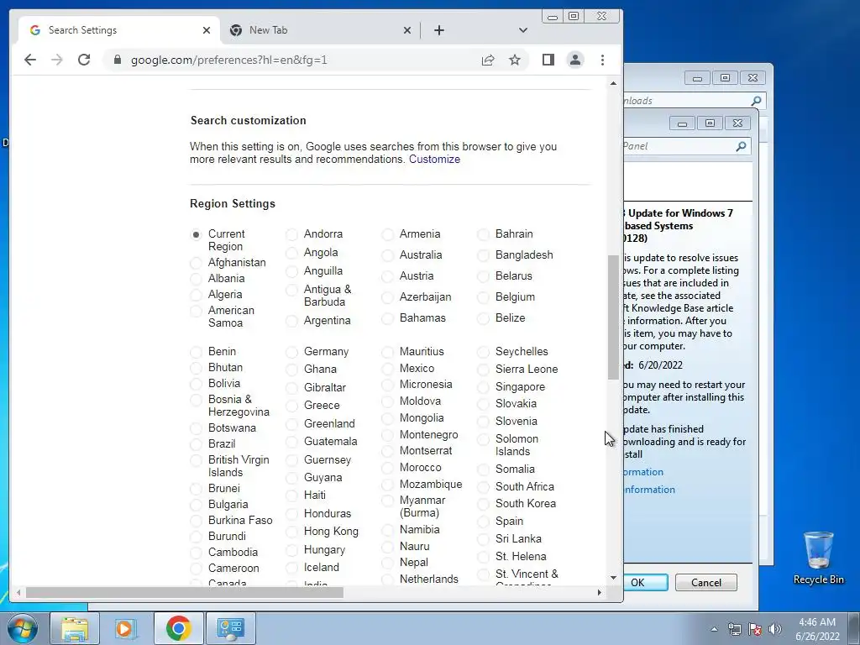Switch to the Control Panel taskbar item

[230, 628]
